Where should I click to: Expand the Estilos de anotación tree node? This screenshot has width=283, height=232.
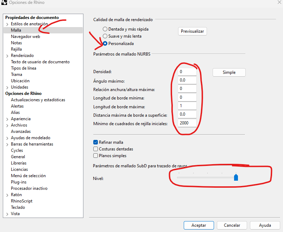(7, 24)
